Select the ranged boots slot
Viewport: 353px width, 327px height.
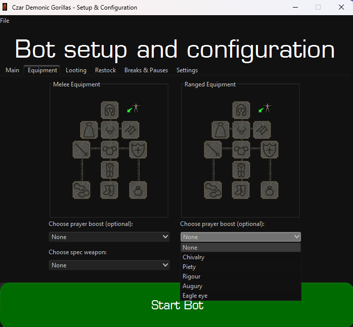click(241, 190)
